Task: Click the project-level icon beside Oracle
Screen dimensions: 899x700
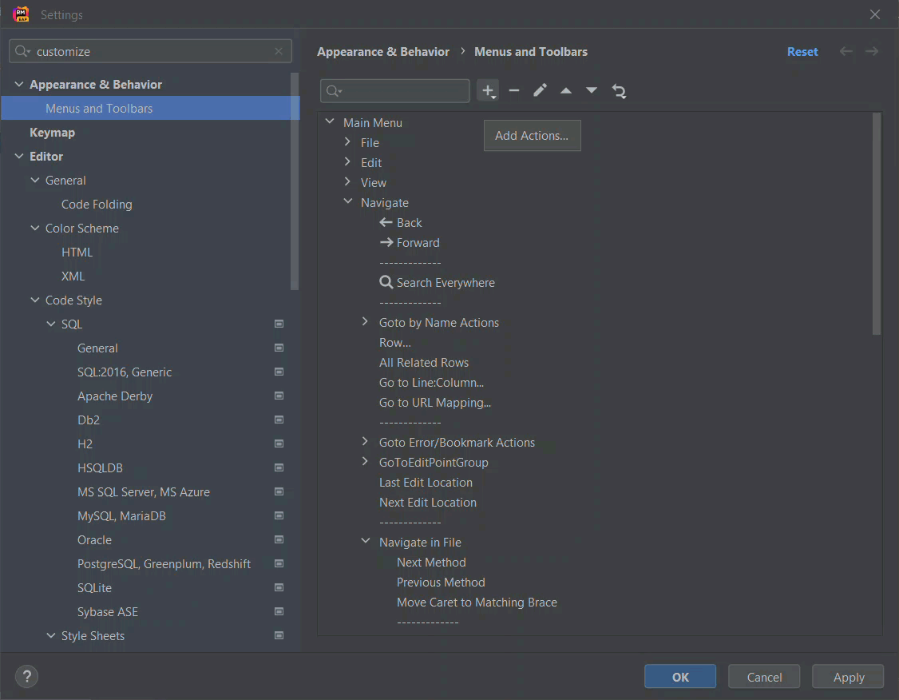Action: [279, 540]
